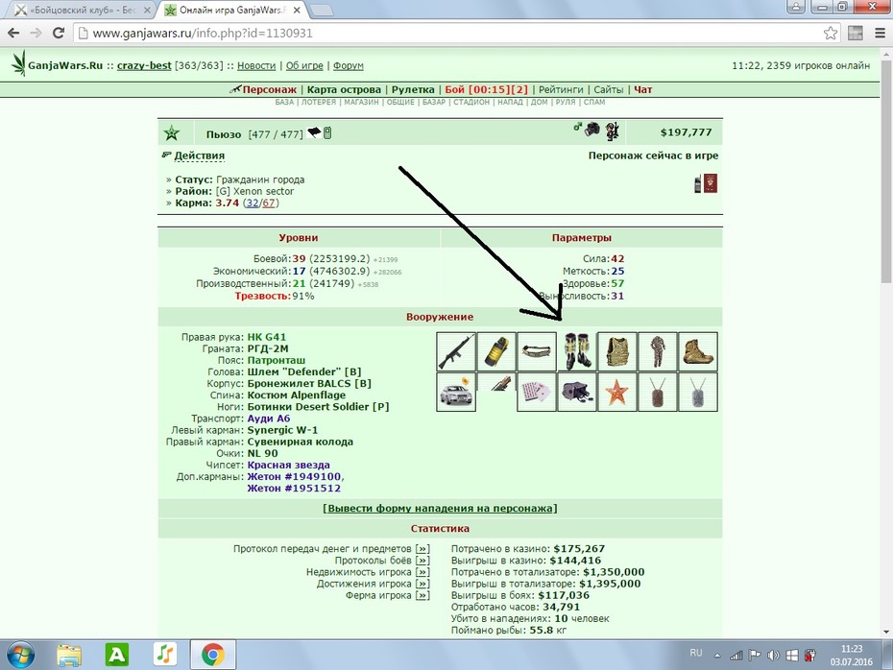Open the Чат menu item
Screen dimensions: 893x670
(x=643, y=89)
